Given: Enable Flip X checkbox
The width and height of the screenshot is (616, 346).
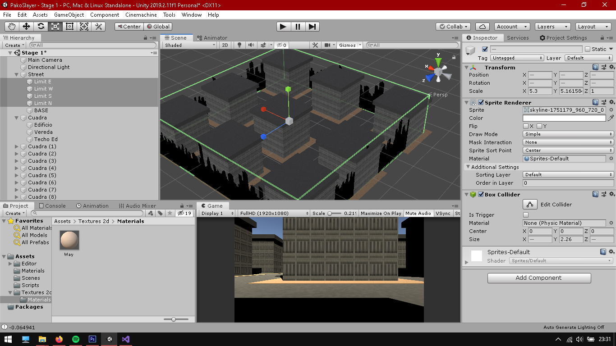Looking at the screenshot, I should [526, 126].
